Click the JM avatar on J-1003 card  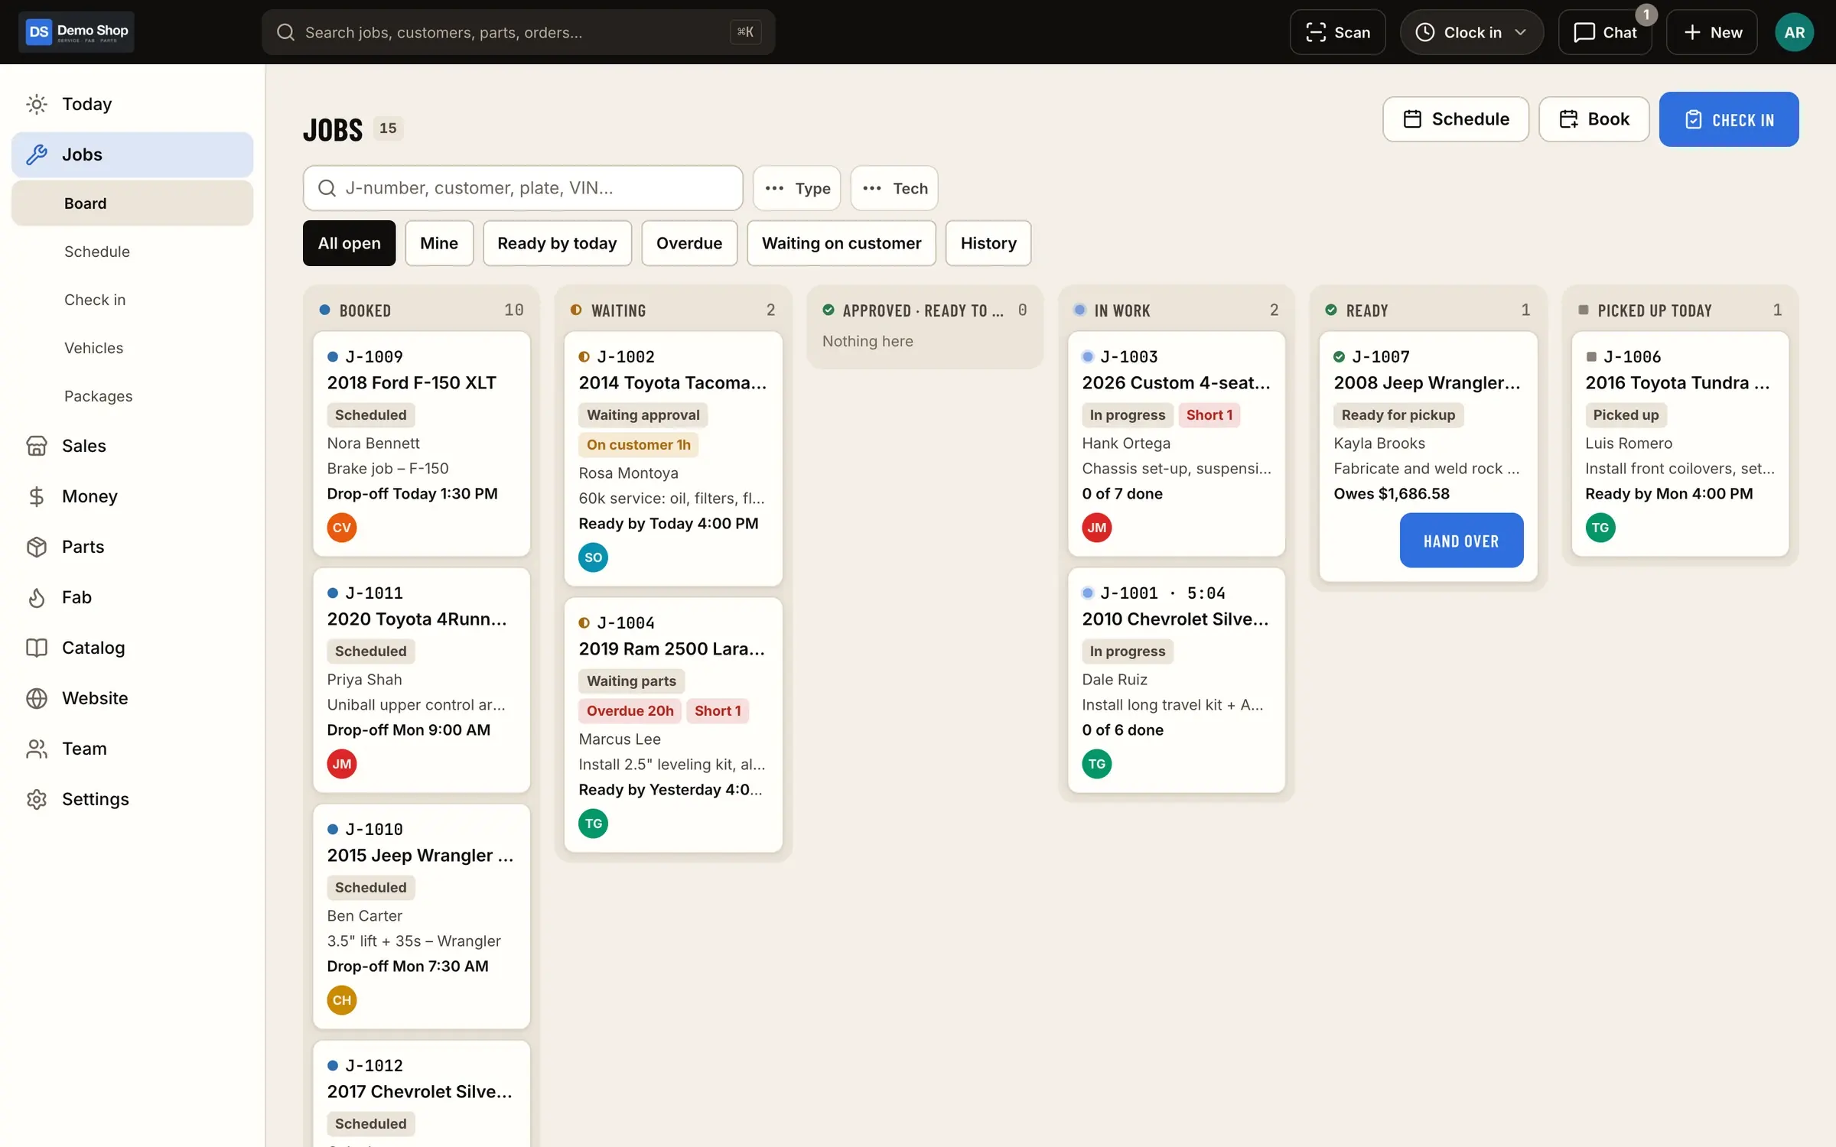tap(1097, 528)
